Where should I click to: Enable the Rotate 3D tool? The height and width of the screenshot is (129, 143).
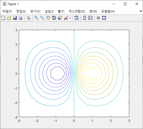(x=54, y=18)
